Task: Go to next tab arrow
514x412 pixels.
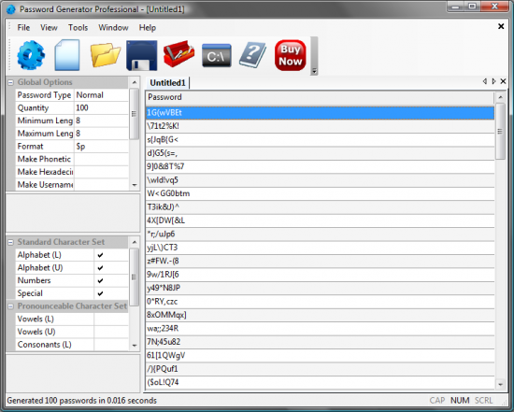Action: click(x=493, y=81)
